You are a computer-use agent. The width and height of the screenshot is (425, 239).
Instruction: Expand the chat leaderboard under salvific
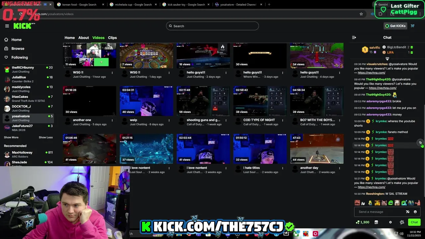click(387, 58)
